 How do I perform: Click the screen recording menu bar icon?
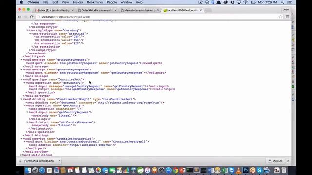coord(201,2)
